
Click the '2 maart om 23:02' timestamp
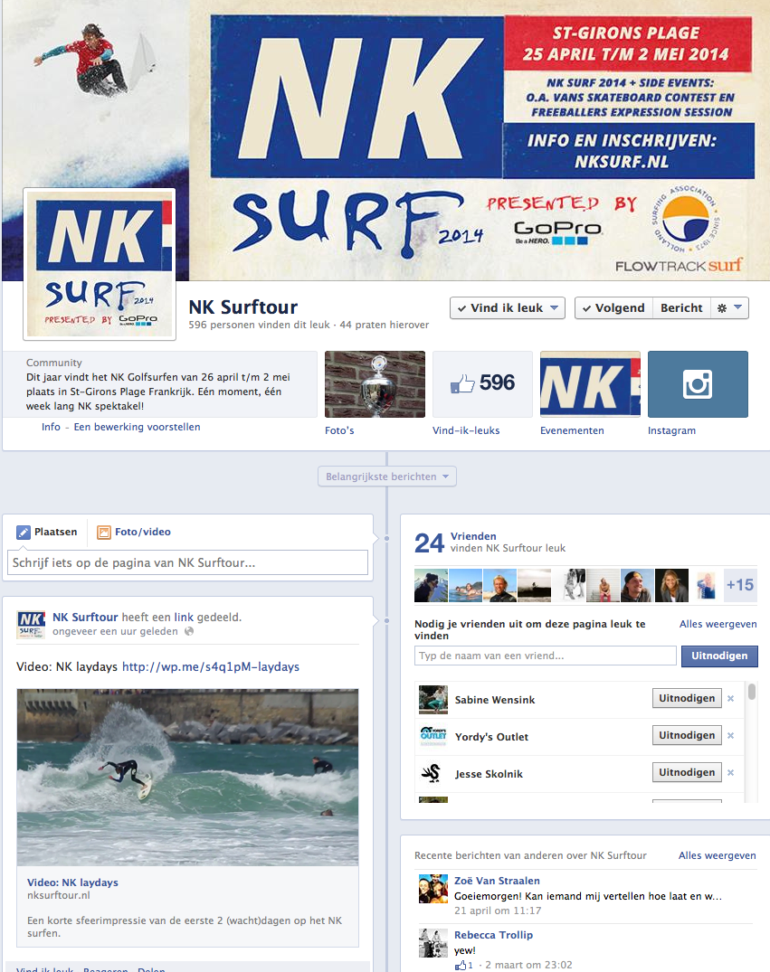coord(528,965)
